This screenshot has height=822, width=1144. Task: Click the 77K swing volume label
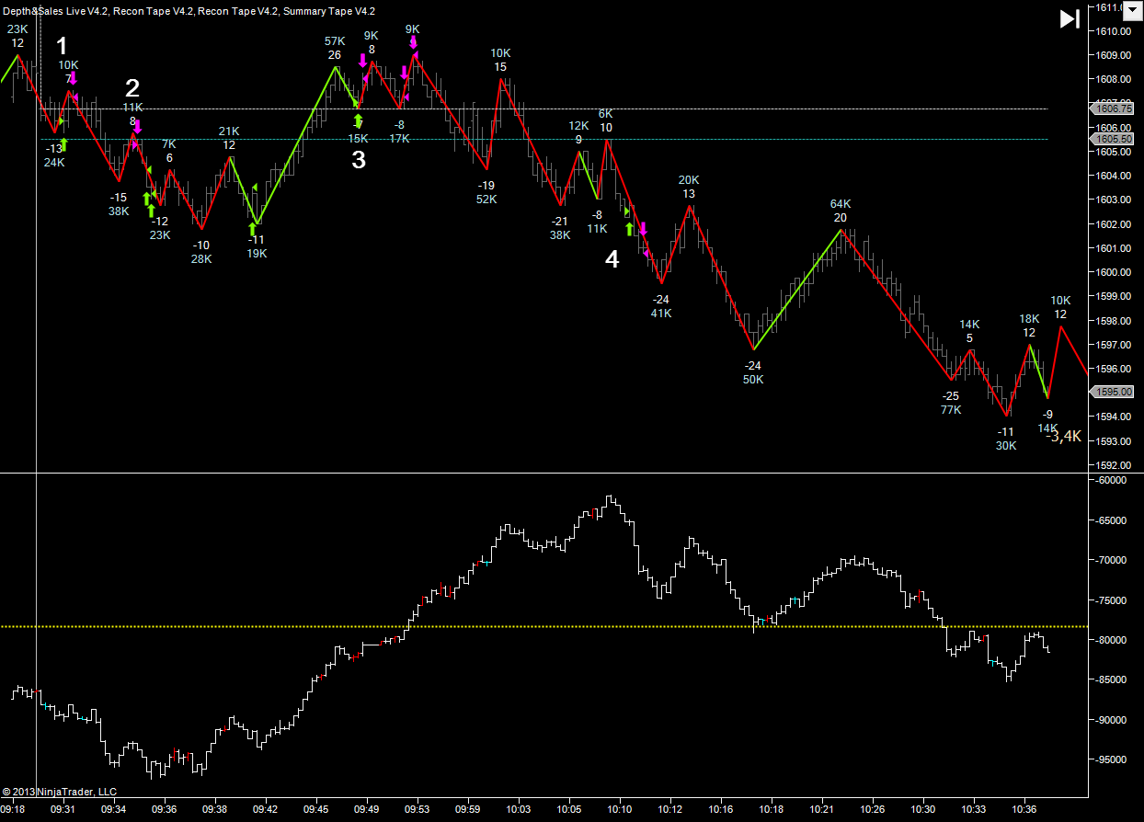click(x=951, y=410)
